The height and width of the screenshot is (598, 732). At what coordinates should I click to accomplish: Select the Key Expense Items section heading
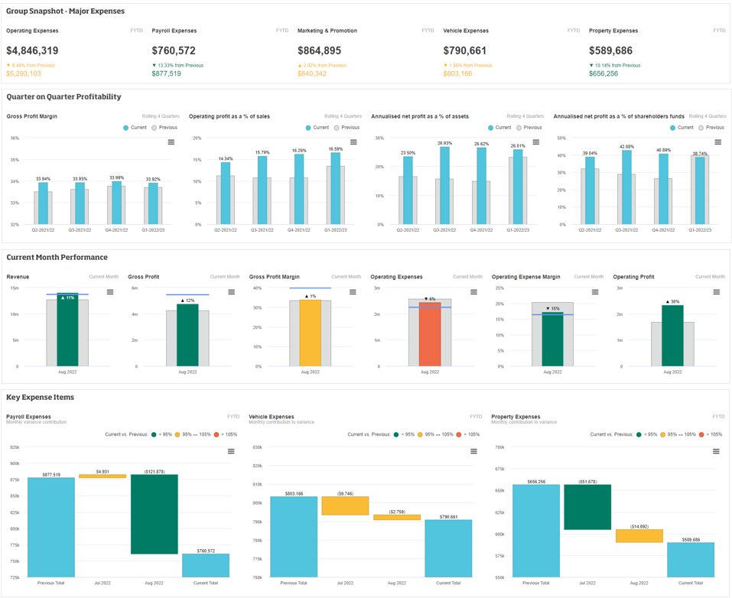[40, 398]
